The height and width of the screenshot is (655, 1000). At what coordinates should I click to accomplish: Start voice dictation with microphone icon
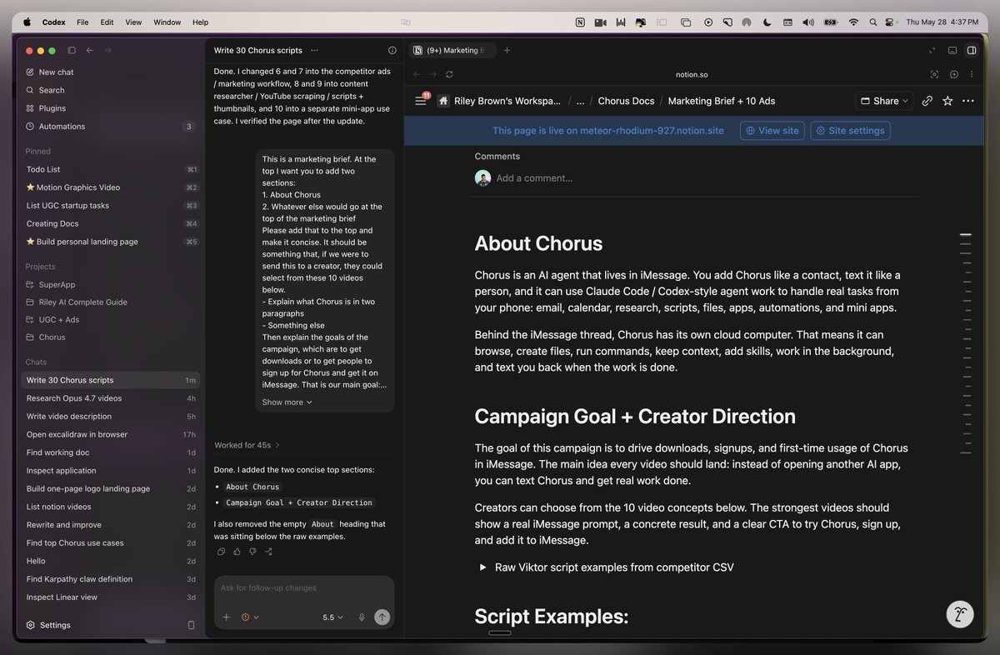pyautogui.click(x=362, y=617)
